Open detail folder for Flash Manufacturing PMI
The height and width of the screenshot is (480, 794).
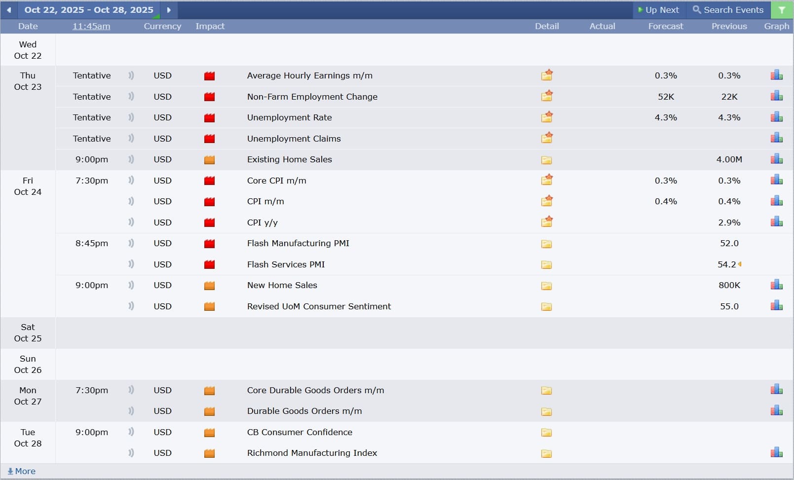pos(546,244)
